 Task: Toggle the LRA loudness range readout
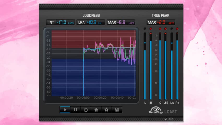pyautogui.click(x=90, y=22)
